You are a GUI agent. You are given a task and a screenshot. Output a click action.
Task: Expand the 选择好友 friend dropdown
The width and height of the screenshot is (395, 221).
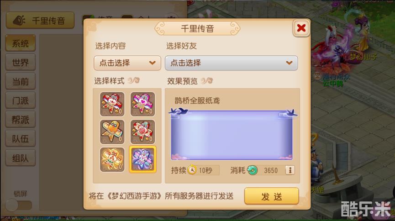click(231, 63)
